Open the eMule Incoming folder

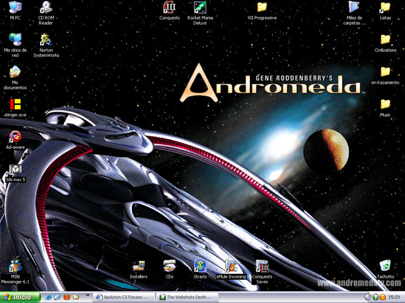coord(230,266)
